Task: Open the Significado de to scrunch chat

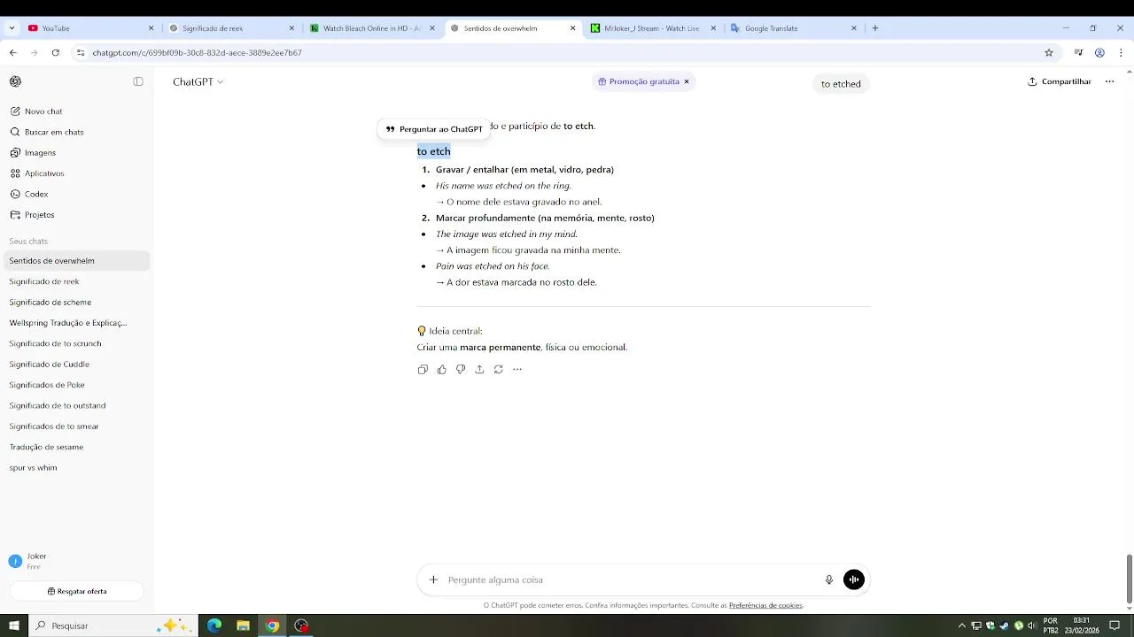Action: [77, 343]
